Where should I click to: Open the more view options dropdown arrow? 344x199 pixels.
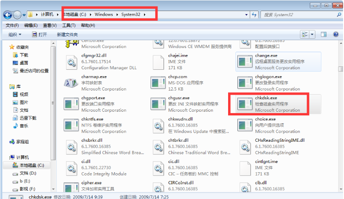(x=312, y=35)
